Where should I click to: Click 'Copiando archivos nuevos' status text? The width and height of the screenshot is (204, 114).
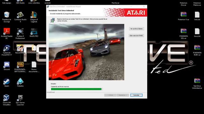pyautogui.click(x=60, y=86)
